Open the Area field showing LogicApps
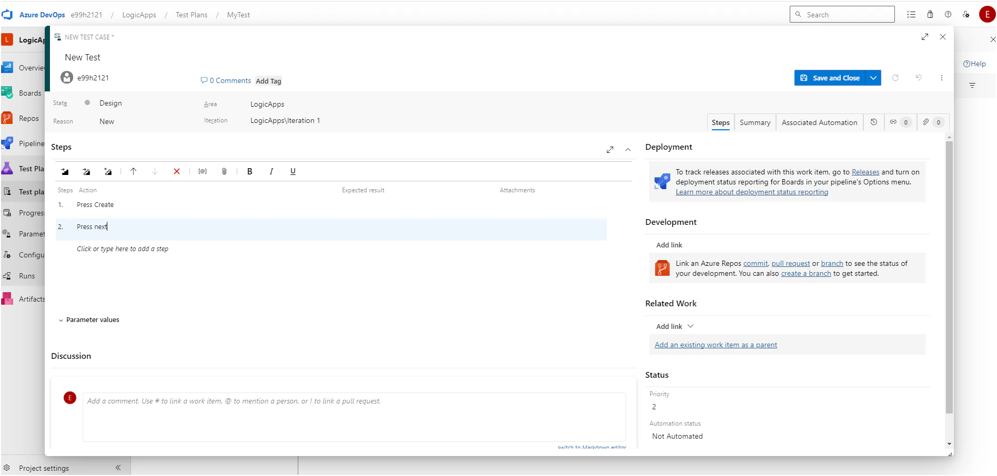Image resolution: width=997 pixels, height=476 pixels. pos(267,104)
